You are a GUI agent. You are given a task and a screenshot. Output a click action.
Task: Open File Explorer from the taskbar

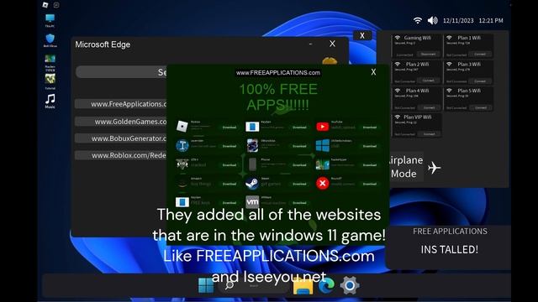(303, 286)
